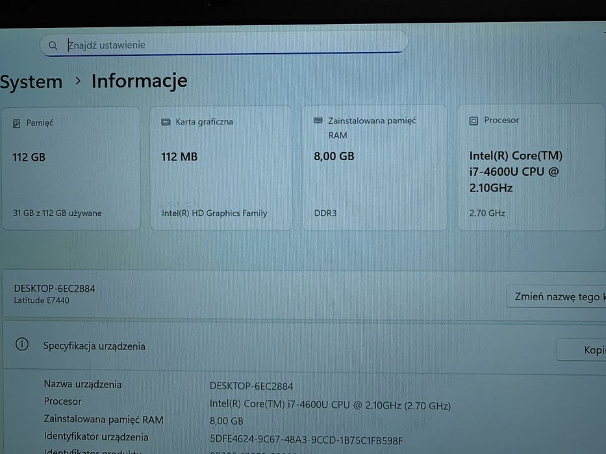The width and height of the screenshot is (606, 454).
Task: Click the Zainstalowana pamięć RAM icon
Action: 318,121
